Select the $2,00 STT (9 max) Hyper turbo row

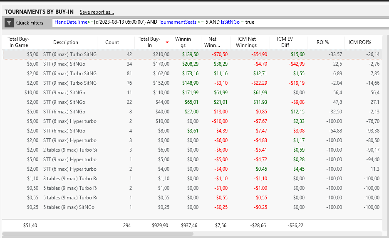(192, 140)
